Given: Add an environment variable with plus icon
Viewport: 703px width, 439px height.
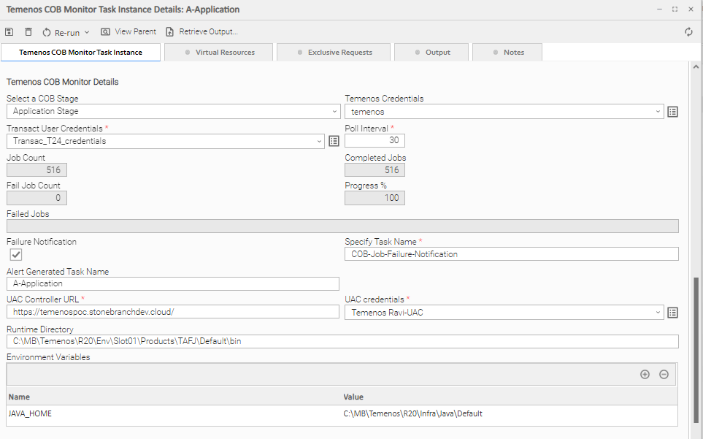Looking at the screenshot, I should click(645, 375).
